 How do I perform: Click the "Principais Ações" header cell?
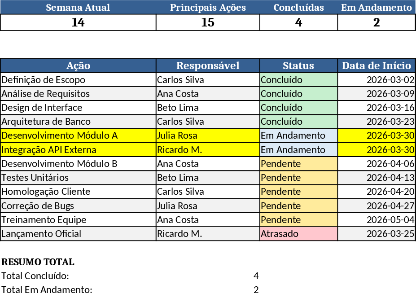coord(208,8)
